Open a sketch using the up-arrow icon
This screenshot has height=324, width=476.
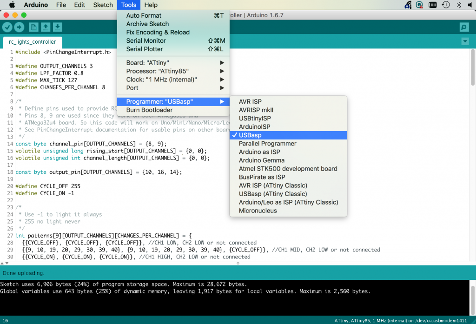45,27
